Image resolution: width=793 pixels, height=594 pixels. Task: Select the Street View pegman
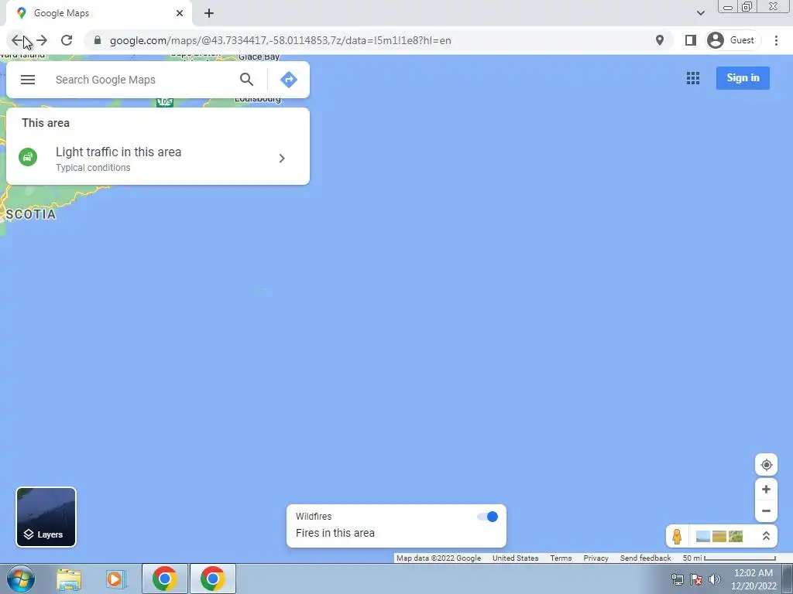(677, 536)
